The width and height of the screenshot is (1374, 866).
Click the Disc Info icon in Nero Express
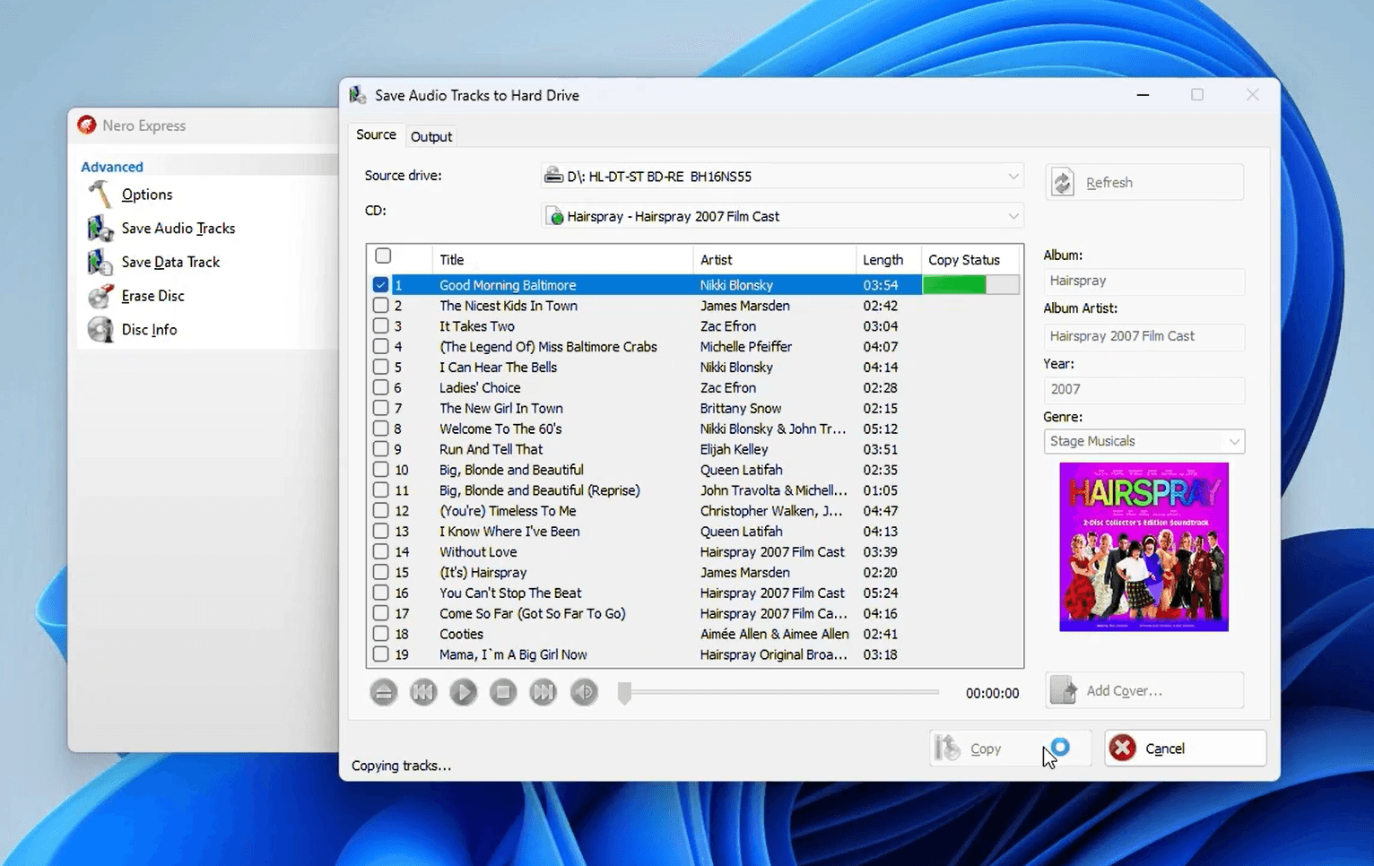[100, 330]
